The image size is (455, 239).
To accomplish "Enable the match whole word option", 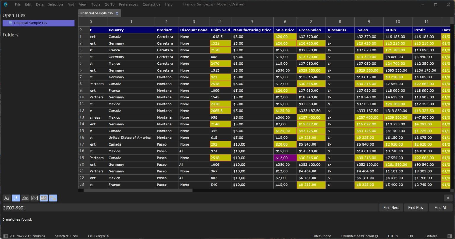I will click(x=25, y=198).
